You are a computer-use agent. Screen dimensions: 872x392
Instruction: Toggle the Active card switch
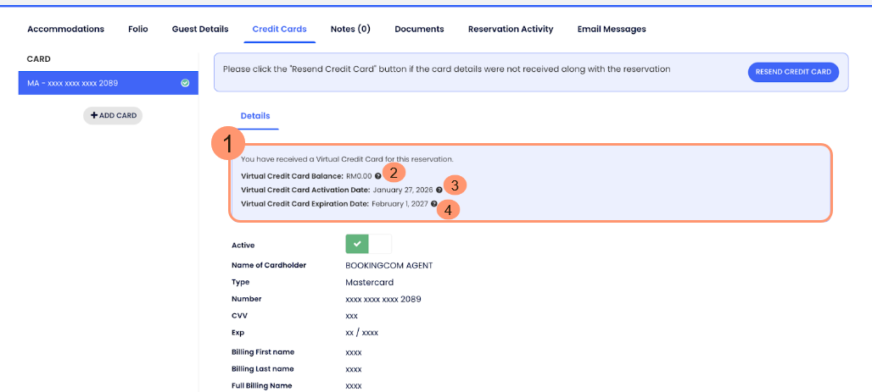coord(368,244)
